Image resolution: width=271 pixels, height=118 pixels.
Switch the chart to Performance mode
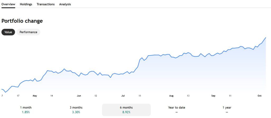[x=28, y=32]
